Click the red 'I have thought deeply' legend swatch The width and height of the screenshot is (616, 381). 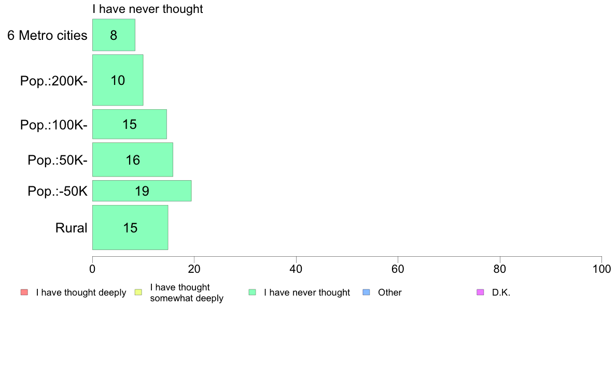coord(24,292)
